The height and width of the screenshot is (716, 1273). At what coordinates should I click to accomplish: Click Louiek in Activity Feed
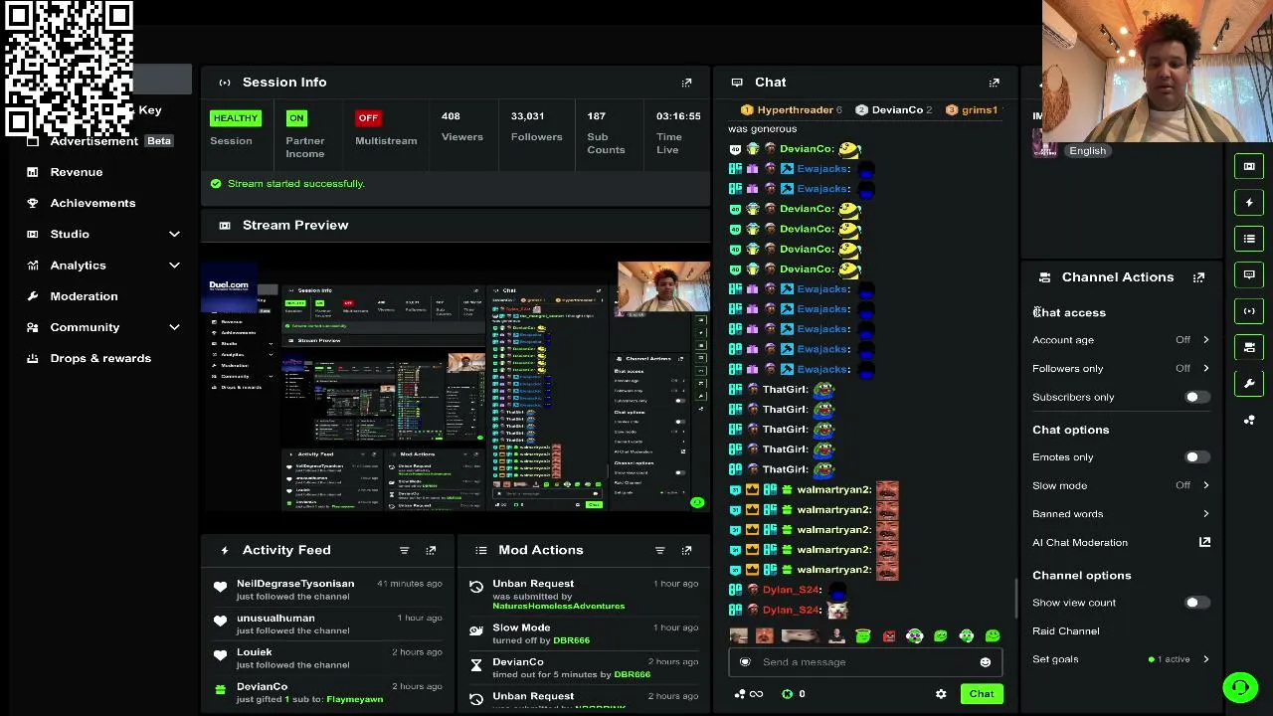(x=254, y=652)
